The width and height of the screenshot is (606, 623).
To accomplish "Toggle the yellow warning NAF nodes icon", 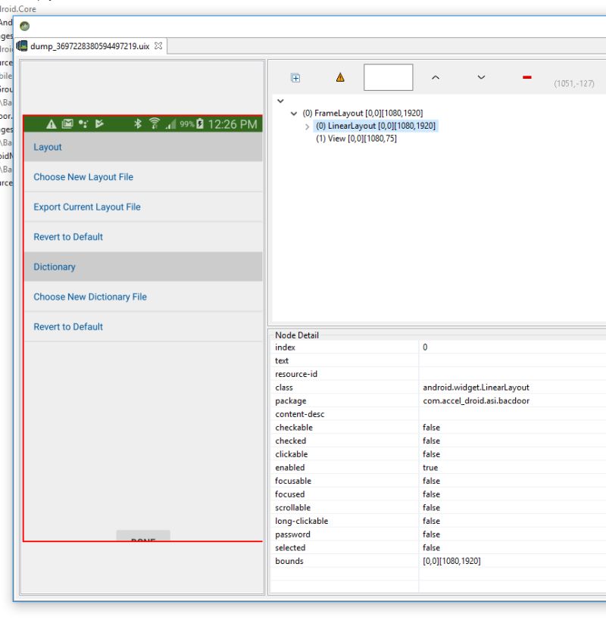I will [x=340, y=77].
